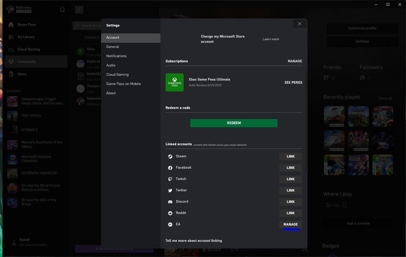Click the Facebook logo icon
This screenshot has width=406, height=257.
[x=170, y=168]
